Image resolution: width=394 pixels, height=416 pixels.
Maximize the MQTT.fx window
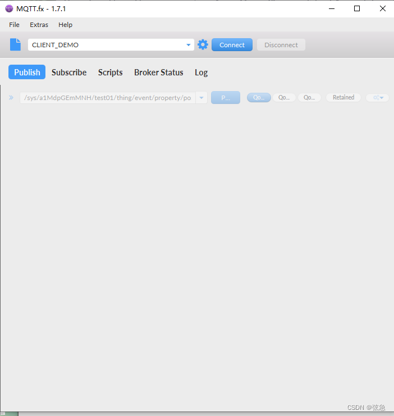pyautogui.click(x=357, y=9)
